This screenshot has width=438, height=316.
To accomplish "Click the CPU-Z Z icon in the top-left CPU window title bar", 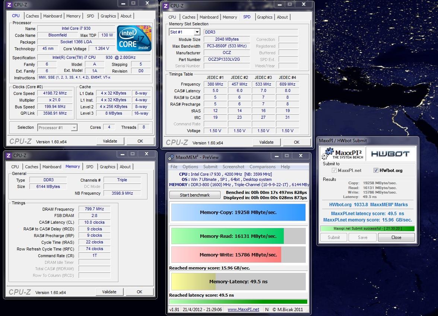I will pyautogui.click(x=9, y=5).
